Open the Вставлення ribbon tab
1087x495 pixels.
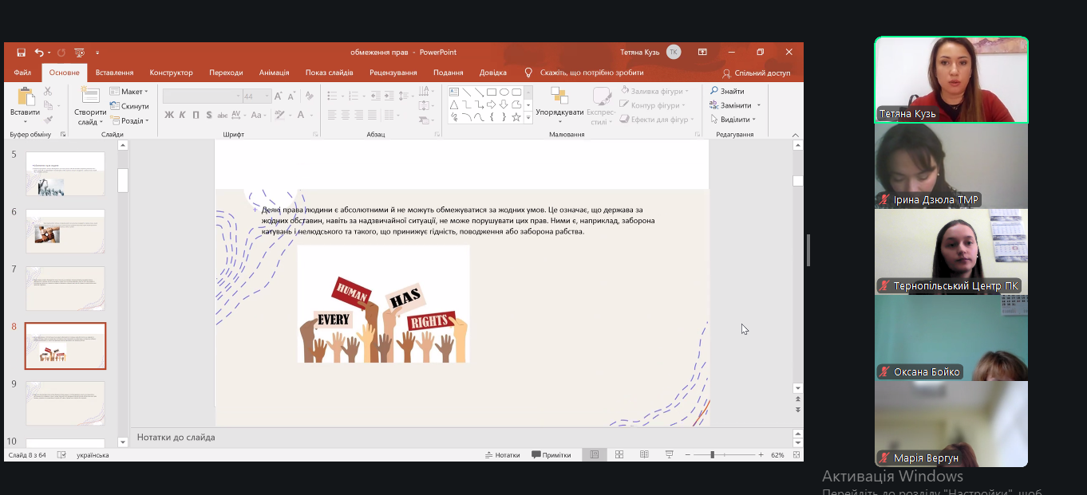tap(114, 73)
